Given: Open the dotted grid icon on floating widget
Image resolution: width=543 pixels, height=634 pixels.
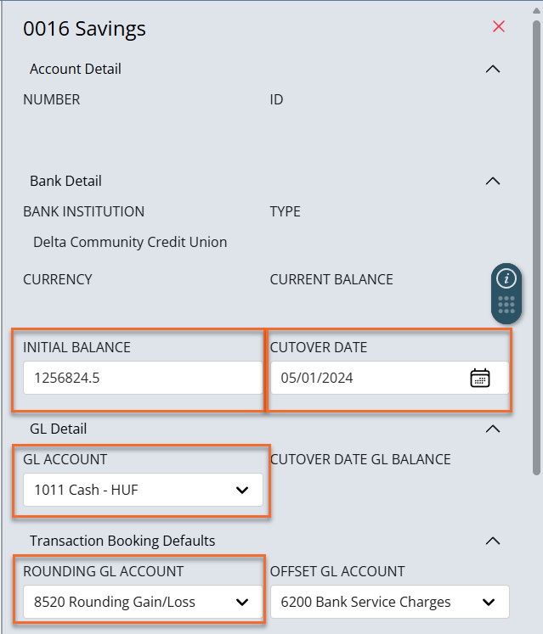Looking at the screenshot, I should click(x=506, y=305).
